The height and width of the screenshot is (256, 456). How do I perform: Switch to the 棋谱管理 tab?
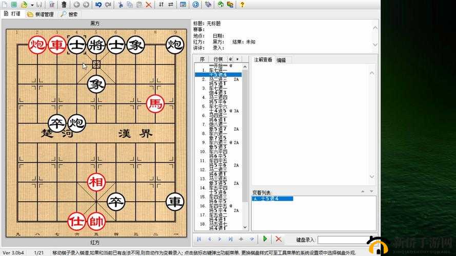pos(41,14)
